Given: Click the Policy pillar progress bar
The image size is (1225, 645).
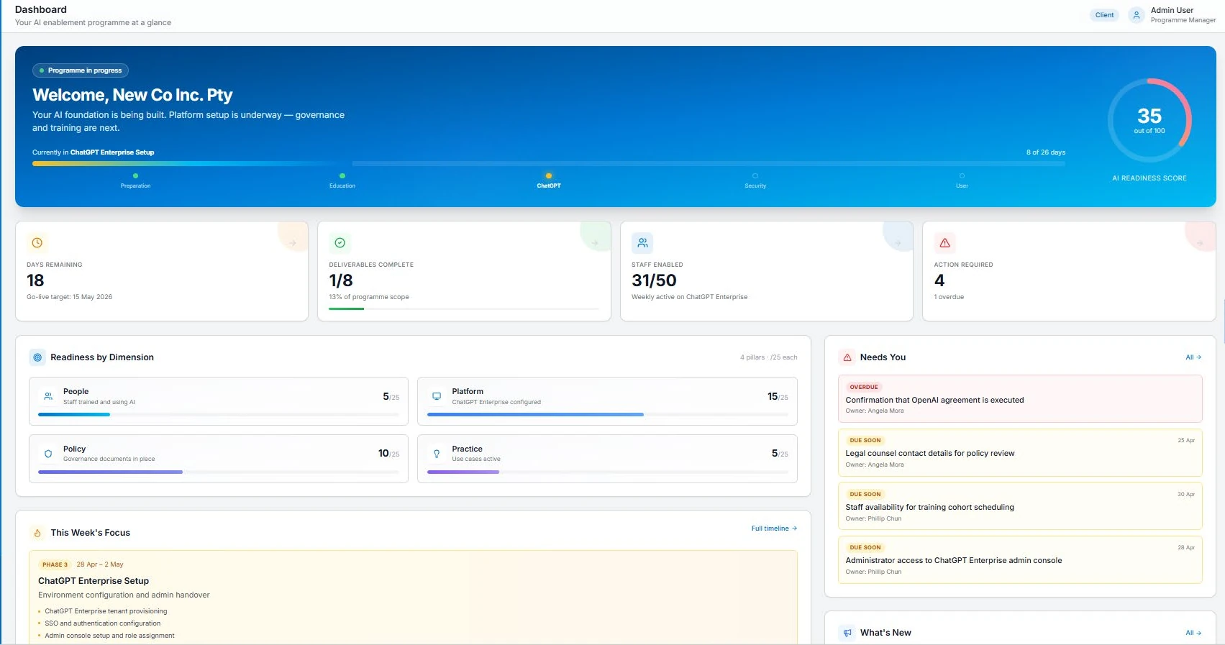Looking at the screenshot, I should tap(219, 472).
